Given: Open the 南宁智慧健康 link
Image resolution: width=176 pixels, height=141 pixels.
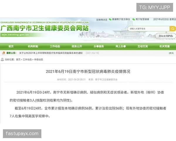Looking at the screenshot, I should coord(142,19).
